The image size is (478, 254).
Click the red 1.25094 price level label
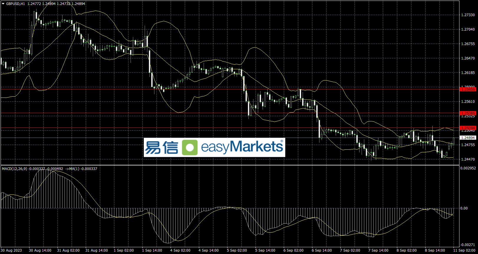(x=468, y=128)
